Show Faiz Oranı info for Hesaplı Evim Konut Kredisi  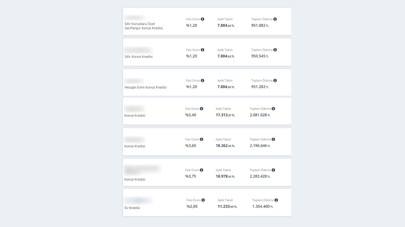tap(202, 81)
